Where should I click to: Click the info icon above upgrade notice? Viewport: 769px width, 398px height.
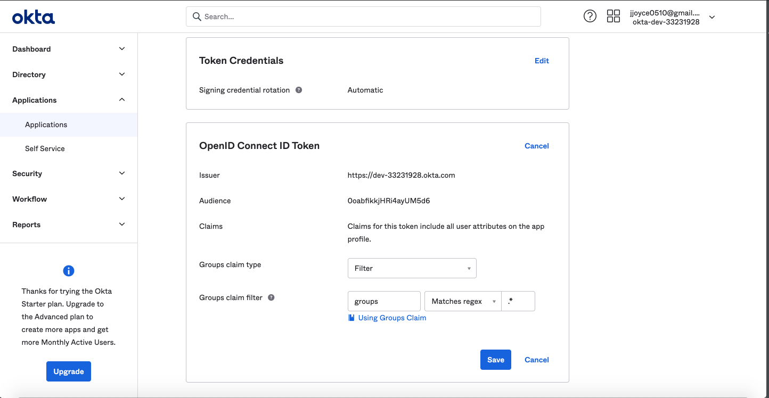tap(69, 271)
